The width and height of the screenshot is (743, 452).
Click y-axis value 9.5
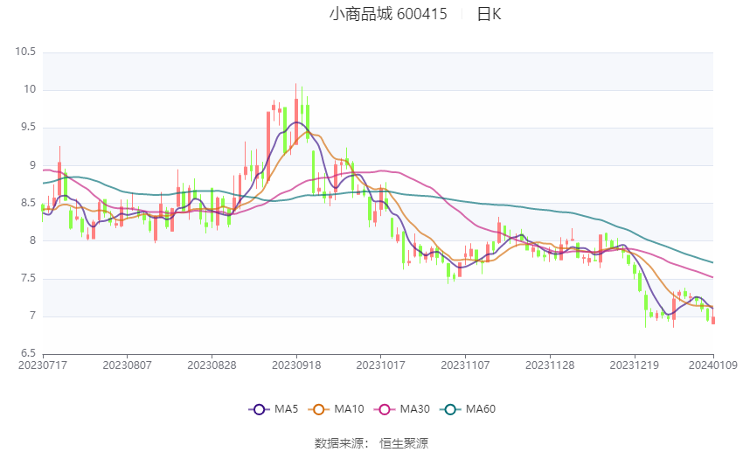27,127
